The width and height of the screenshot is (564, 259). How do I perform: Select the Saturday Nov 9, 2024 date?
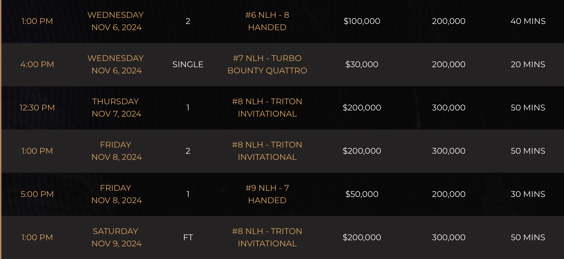[116, 237]
